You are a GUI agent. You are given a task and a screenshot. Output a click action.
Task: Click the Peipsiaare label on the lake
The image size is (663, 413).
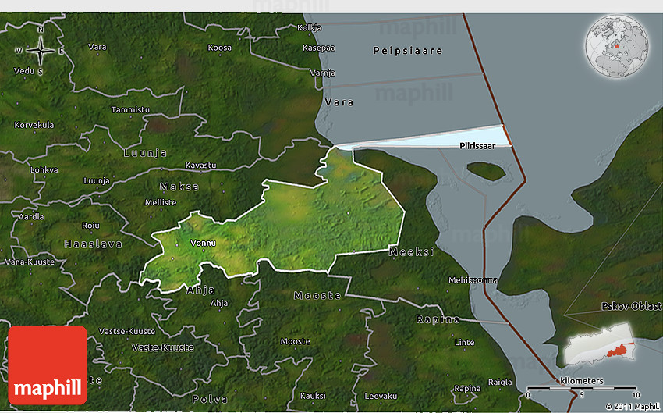click(x=407, y=51)
